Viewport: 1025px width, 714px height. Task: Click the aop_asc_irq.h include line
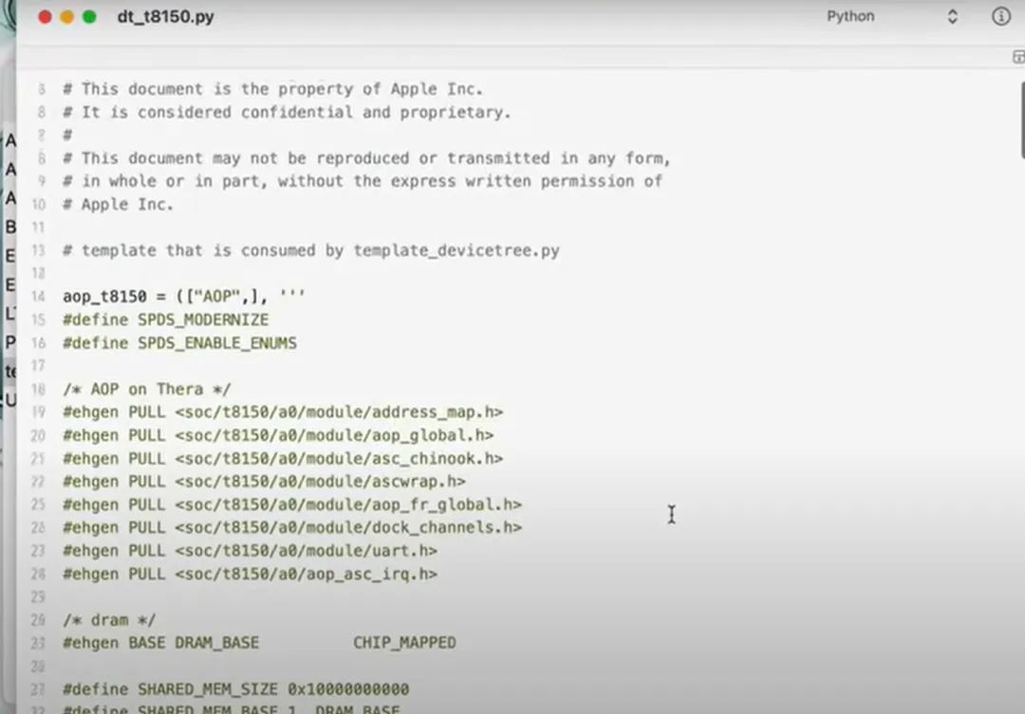(250, 574)
